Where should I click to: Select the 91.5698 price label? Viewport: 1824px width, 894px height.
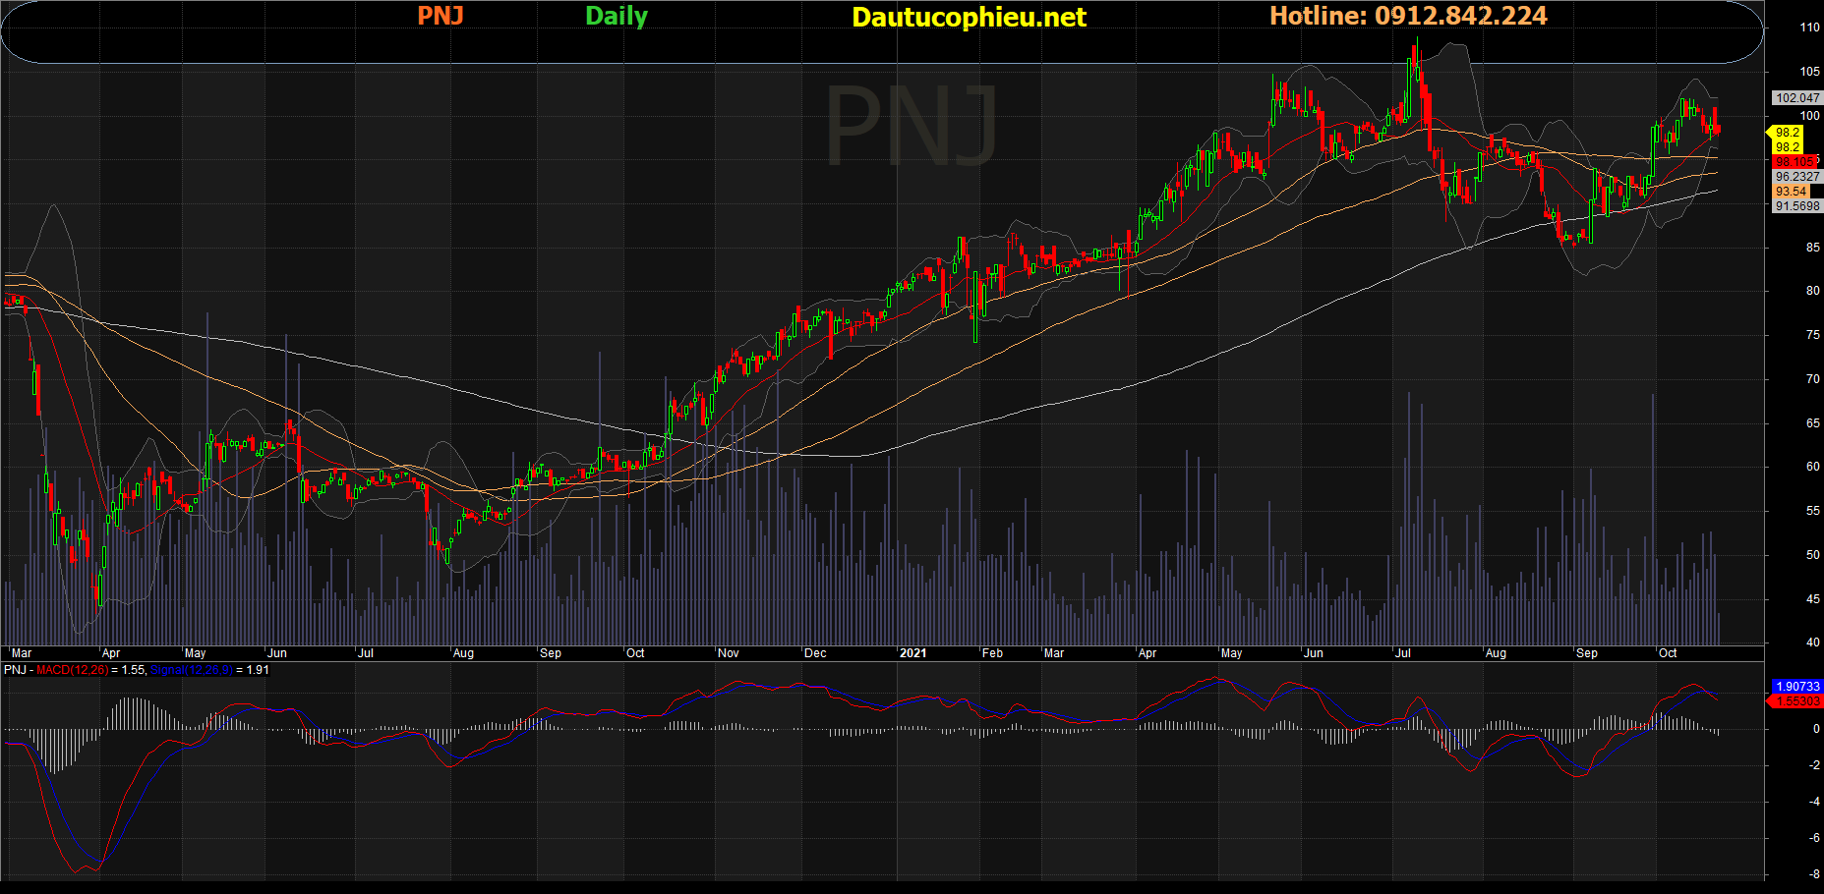[x=1797, y=206]
